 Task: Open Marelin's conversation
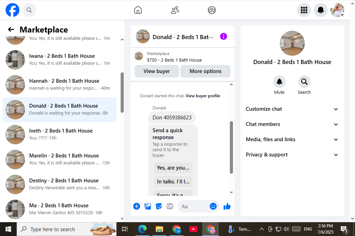[60, 160]
